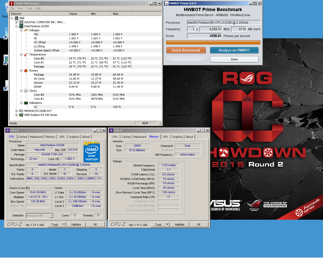Open Tools dropdown arrow in CPU-Z Memory window
Screen dimensions: 323x258
168,224
